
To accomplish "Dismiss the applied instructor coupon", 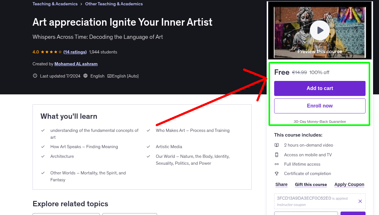I will point(360,201).
